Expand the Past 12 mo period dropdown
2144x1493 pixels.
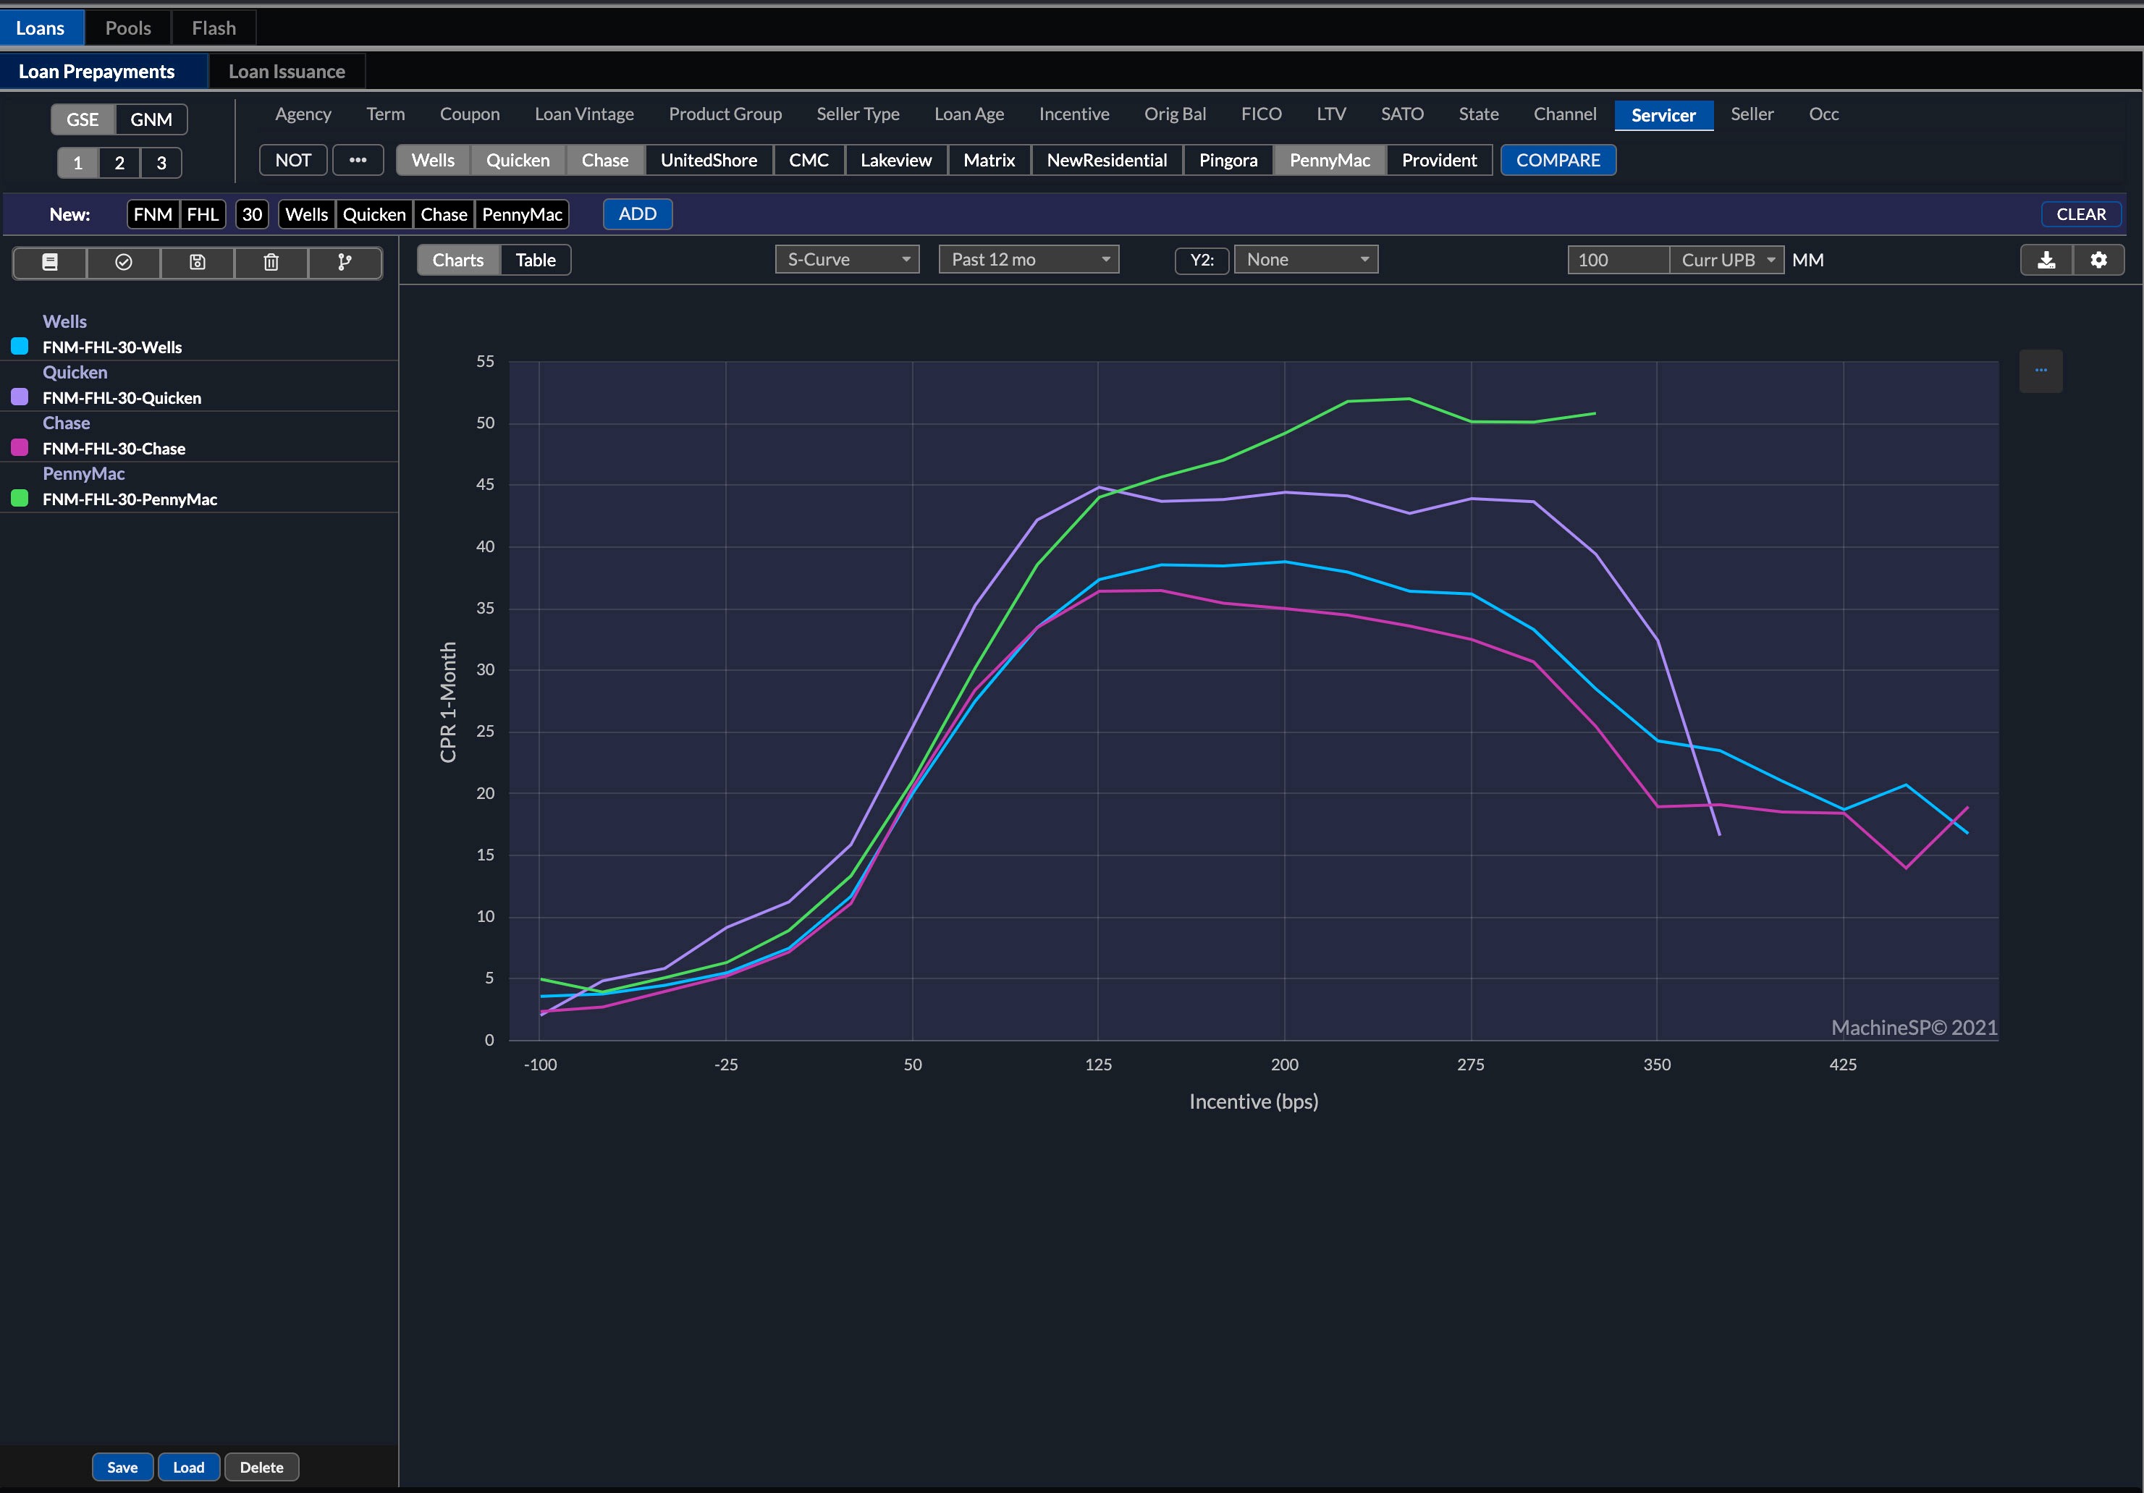1028,260
